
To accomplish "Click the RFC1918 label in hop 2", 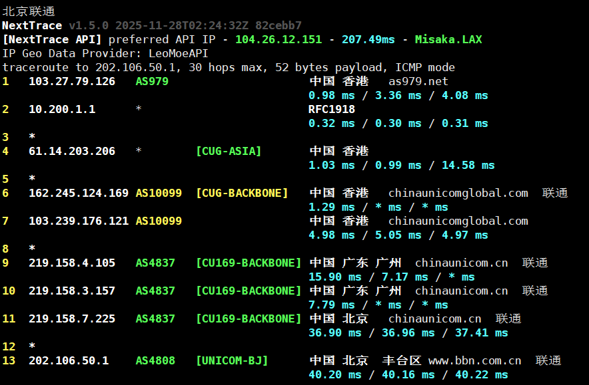I will (x=331, y=109).
